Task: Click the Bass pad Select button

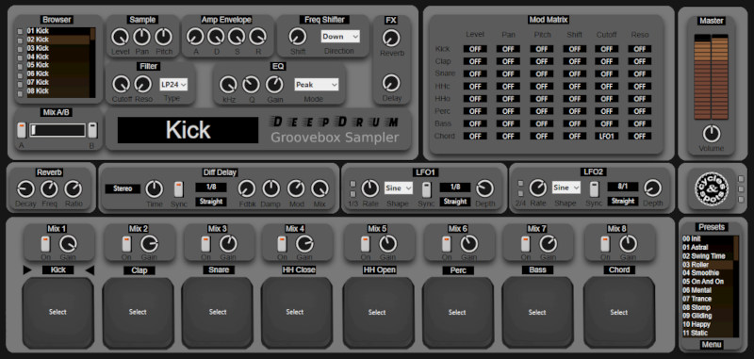Action: click(x=537, y=313)
